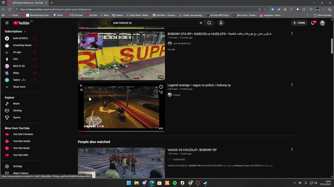The image size is (334, 187).
Task: Open Steam from the taskbar
Action: [x=205, y=183]
